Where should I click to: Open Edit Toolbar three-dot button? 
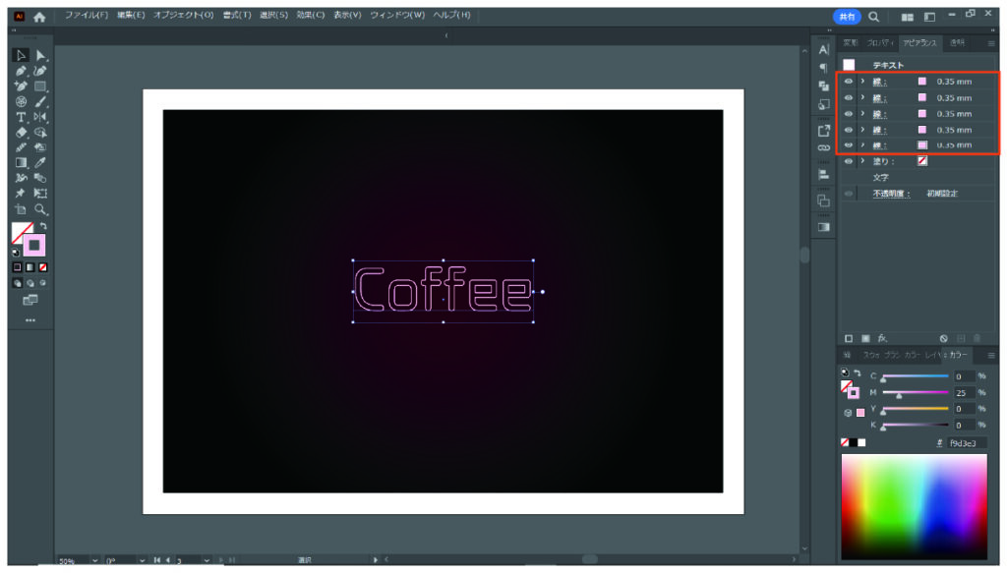pos(30,320)
